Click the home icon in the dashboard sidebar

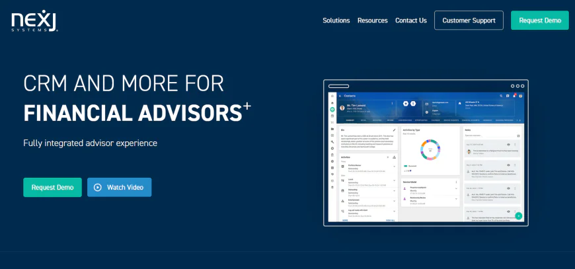coord(332,103)
